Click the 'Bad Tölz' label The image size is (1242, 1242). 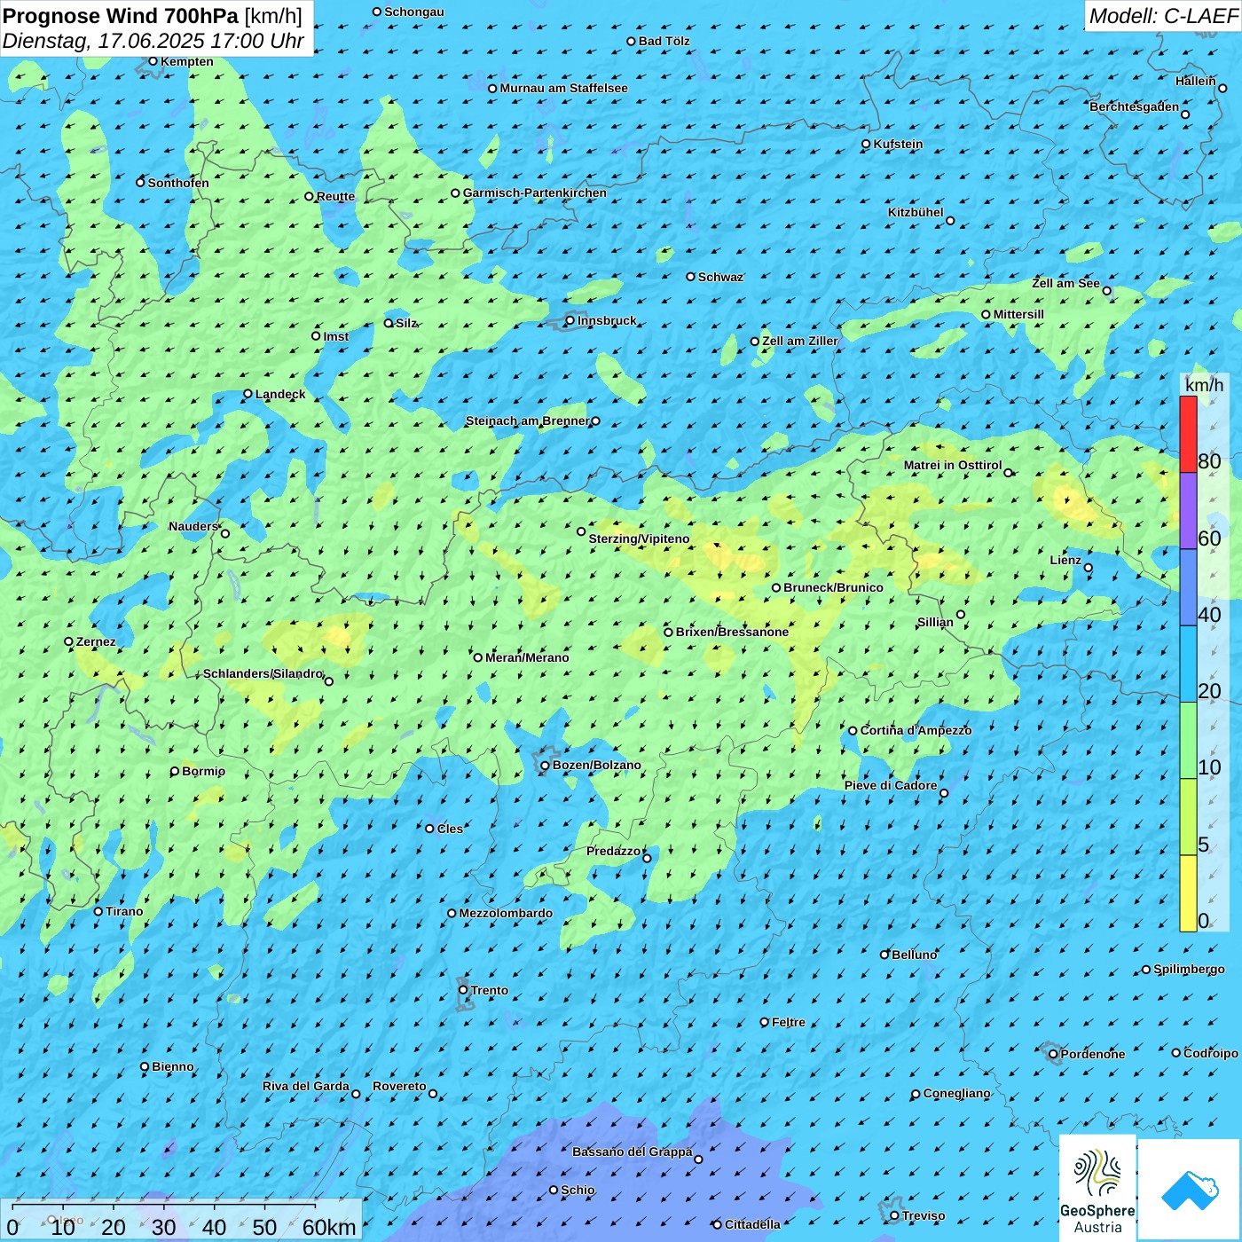coord(664,41)
